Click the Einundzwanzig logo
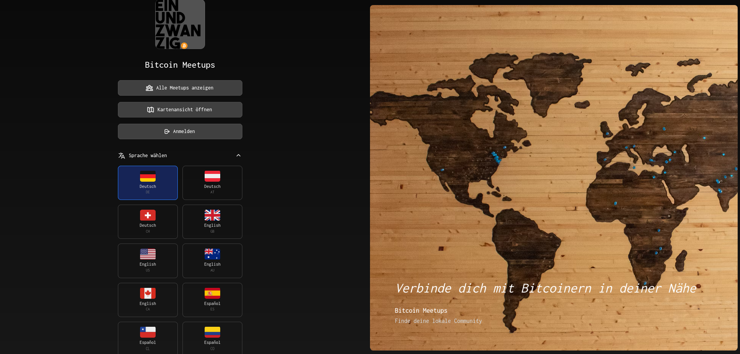The height and width of the screenshot is (354, 740). [180, 24]
